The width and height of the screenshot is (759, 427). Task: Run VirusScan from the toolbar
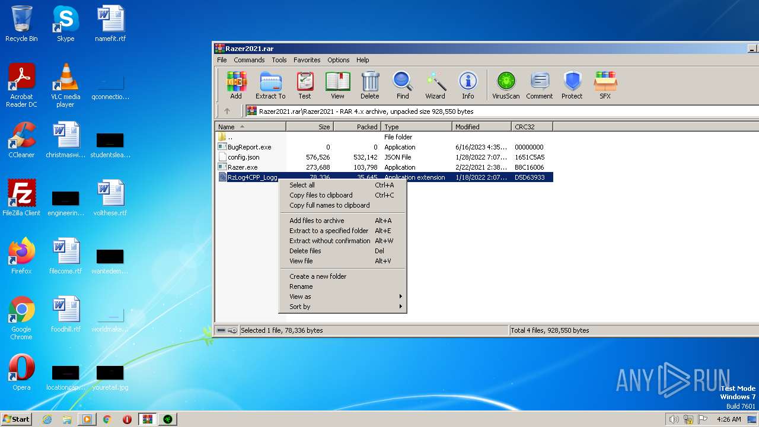(506, 85)
